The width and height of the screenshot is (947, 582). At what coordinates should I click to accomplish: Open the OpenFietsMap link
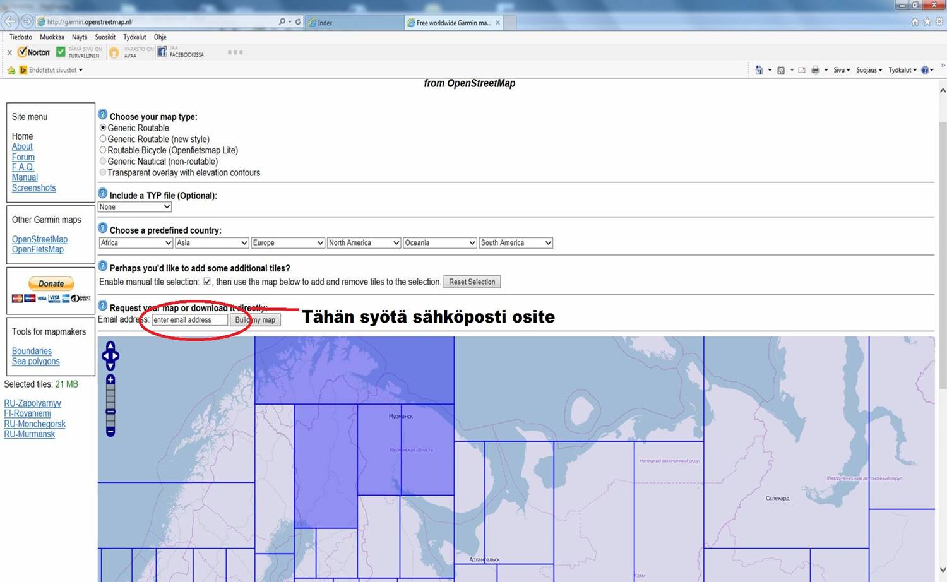coord(38,249)
